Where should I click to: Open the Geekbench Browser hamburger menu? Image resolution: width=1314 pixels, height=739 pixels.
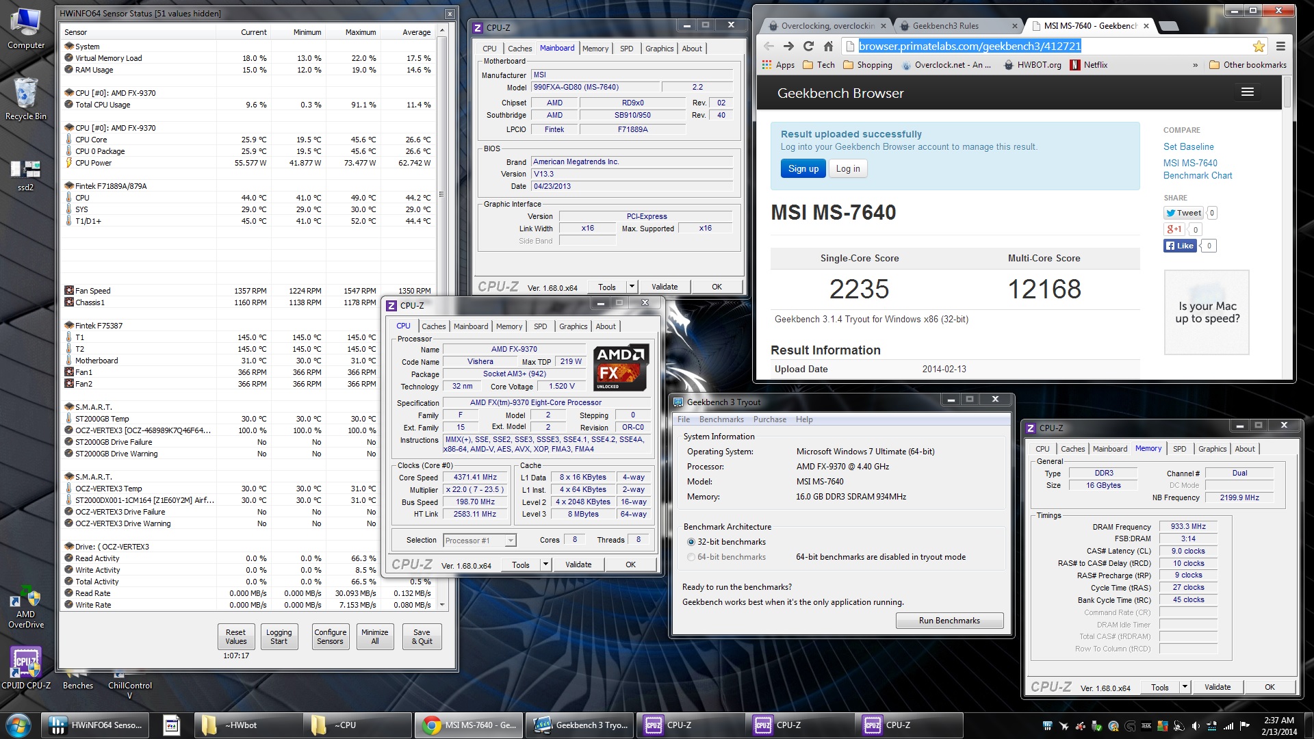[1247, 92]
